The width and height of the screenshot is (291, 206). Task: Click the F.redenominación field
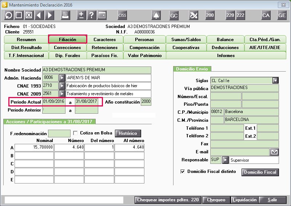click(x=59, y=133)
